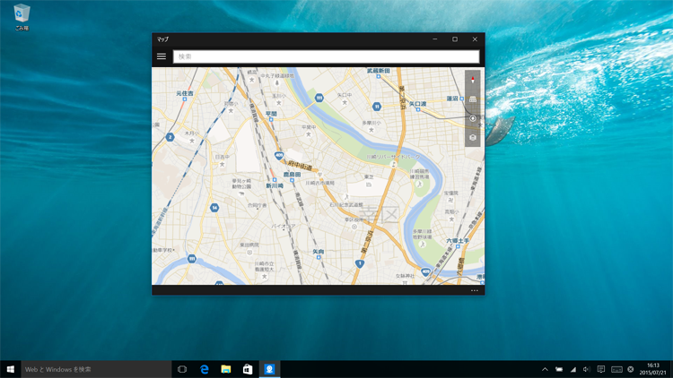Expand the three-dots more options bar

(475, 290)
